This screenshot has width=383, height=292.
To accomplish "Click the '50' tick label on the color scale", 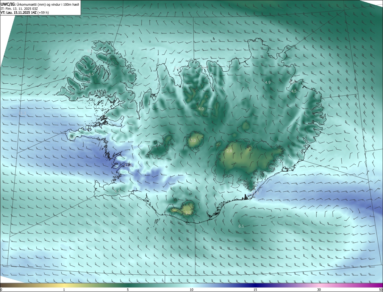I will 380,290.
